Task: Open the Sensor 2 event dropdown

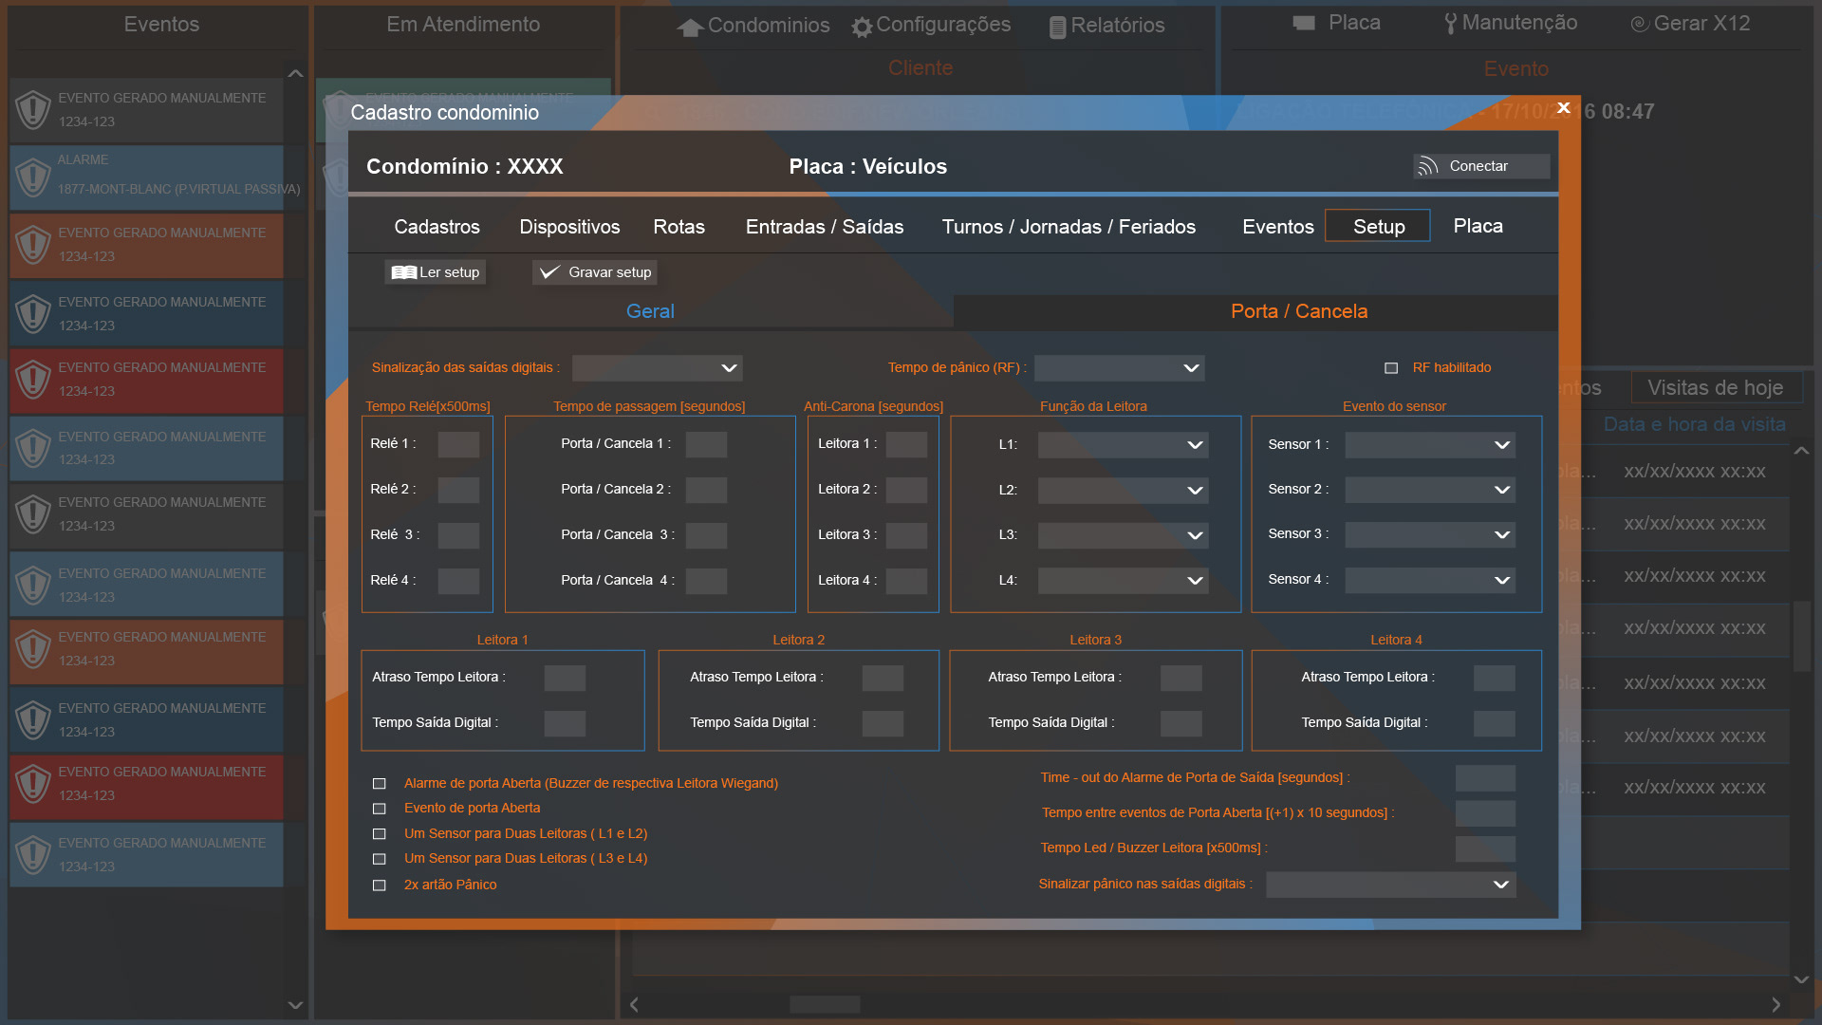Action: click(x=1430, y=490)
